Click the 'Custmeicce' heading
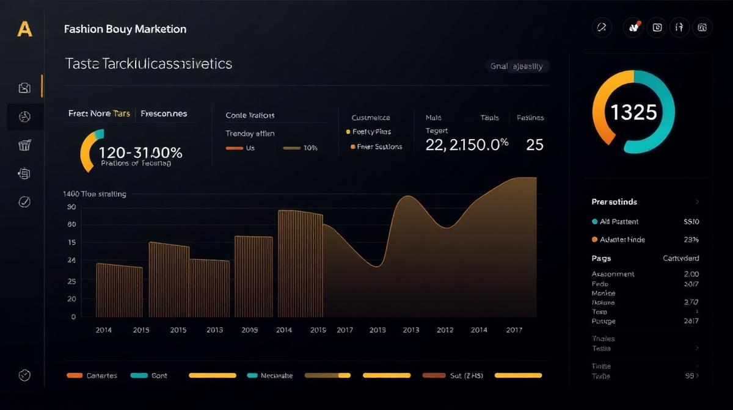This screenshot has height=410, width=733. [x=371, y=117]
